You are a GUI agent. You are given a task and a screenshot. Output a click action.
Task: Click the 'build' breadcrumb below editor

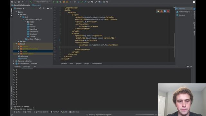click(x=71, y=63)
